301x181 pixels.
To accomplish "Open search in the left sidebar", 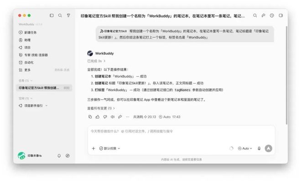I will 60,15.
